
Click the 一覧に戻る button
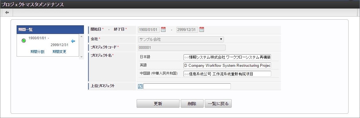click(218, 104)
